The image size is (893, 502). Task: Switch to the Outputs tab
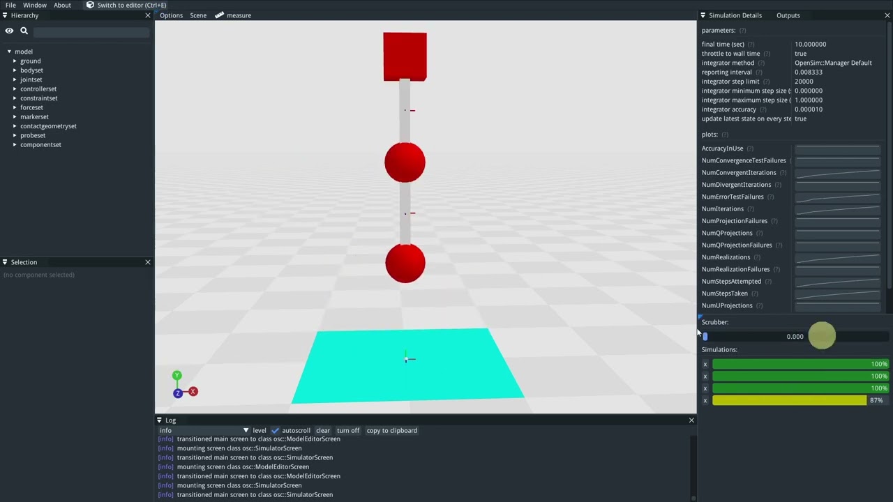coord(788,15)
